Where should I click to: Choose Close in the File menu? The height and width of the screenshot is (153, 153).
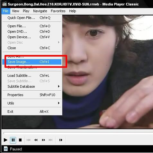coord(32,48)
